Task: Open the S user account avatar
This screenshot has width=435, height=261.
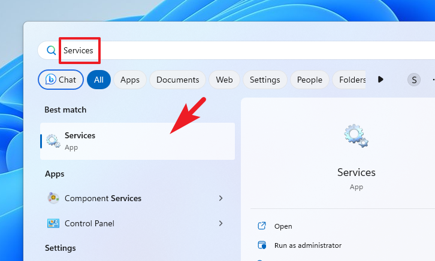Action: coord(414,80)
